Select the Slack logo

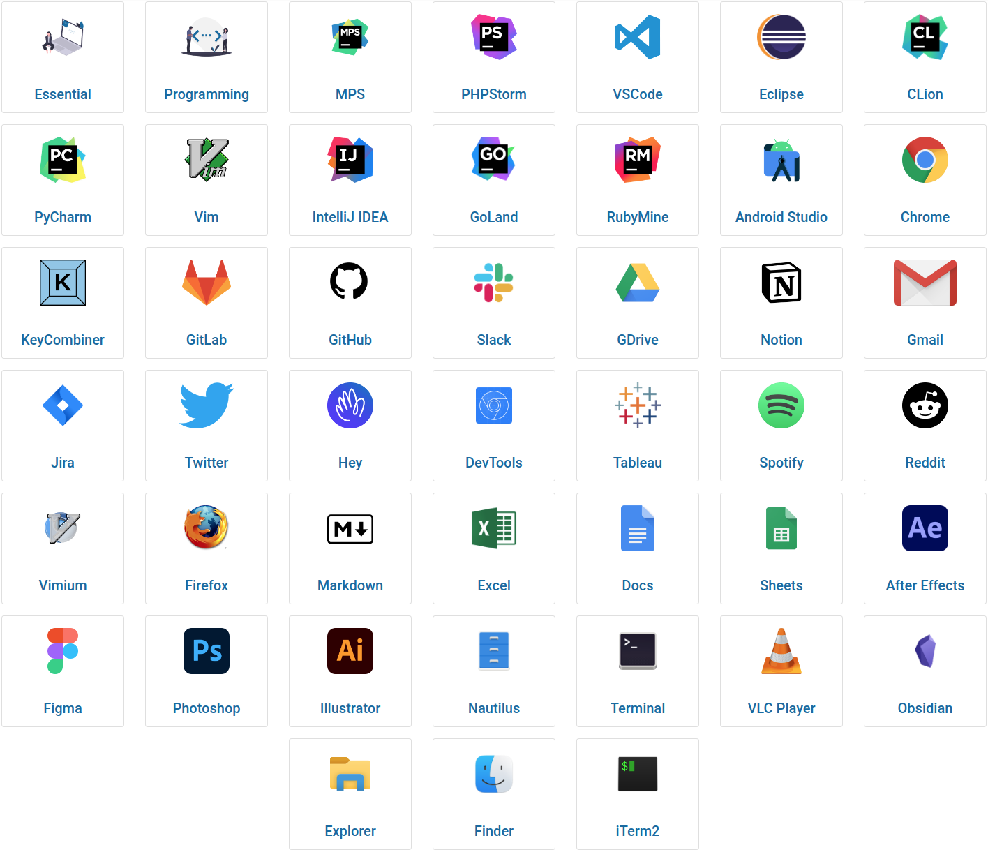click(x=494, y=283)
